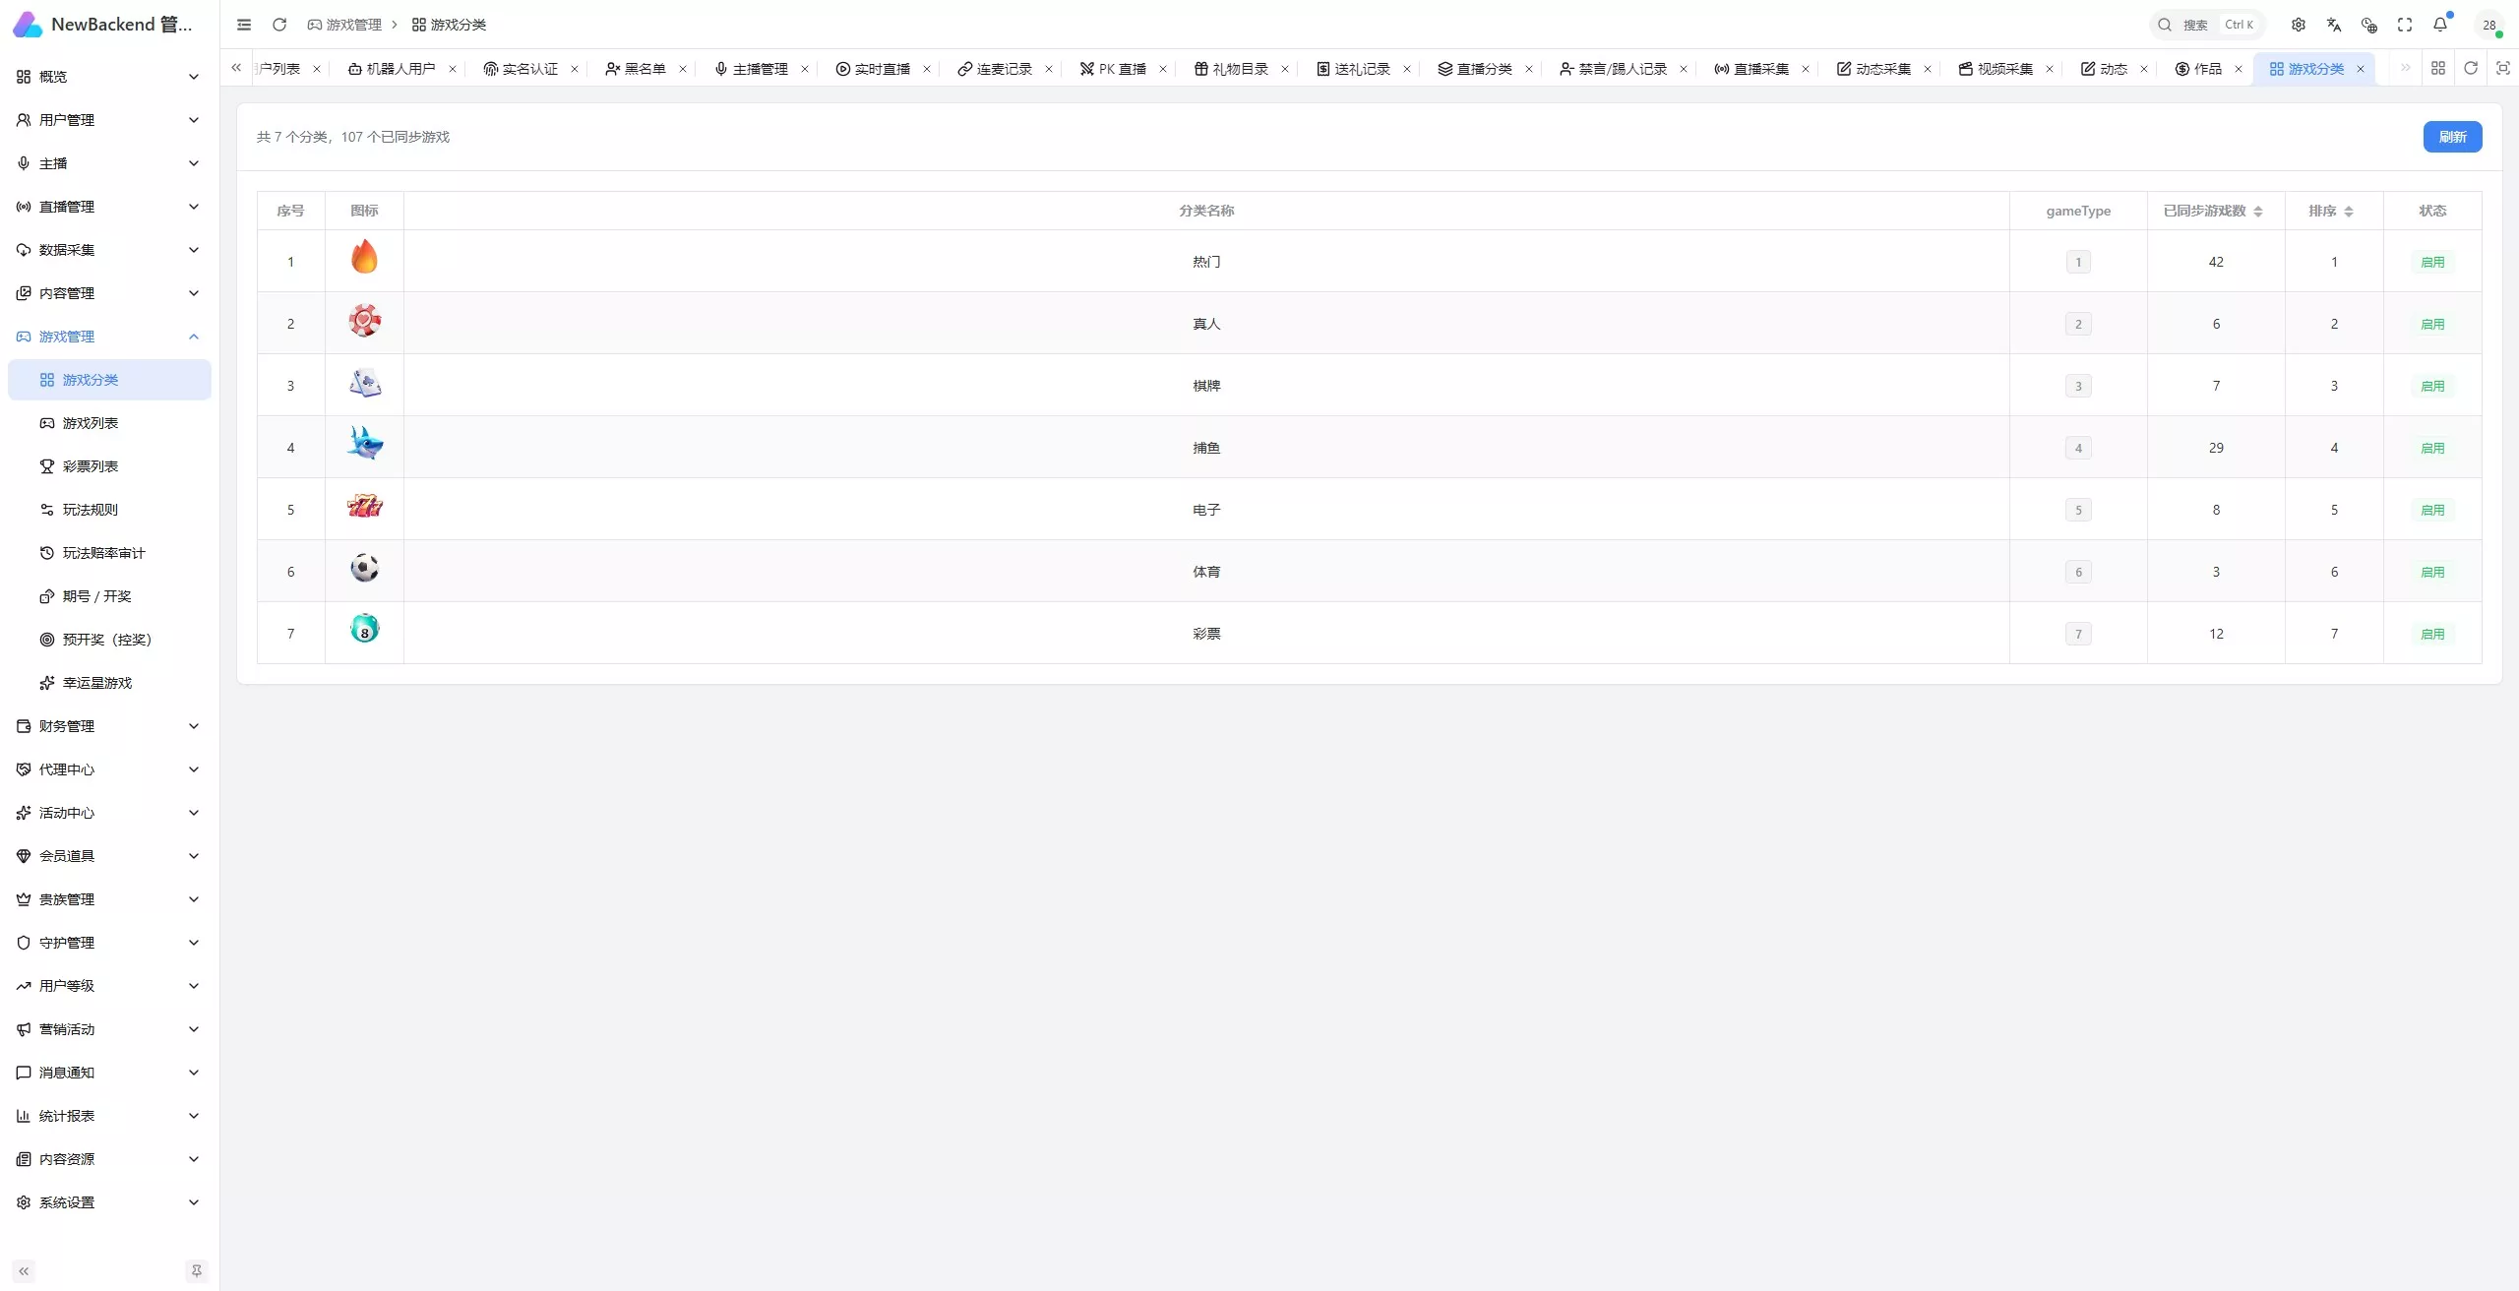Expand the 数据采集 menu
2519x1291 pixels.
tap(109, 250)
